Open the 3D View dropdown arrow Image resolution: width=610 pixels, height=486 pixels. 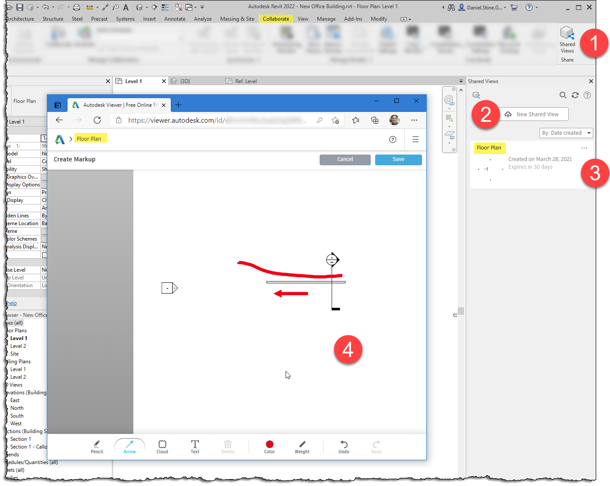tap(147, 7)
